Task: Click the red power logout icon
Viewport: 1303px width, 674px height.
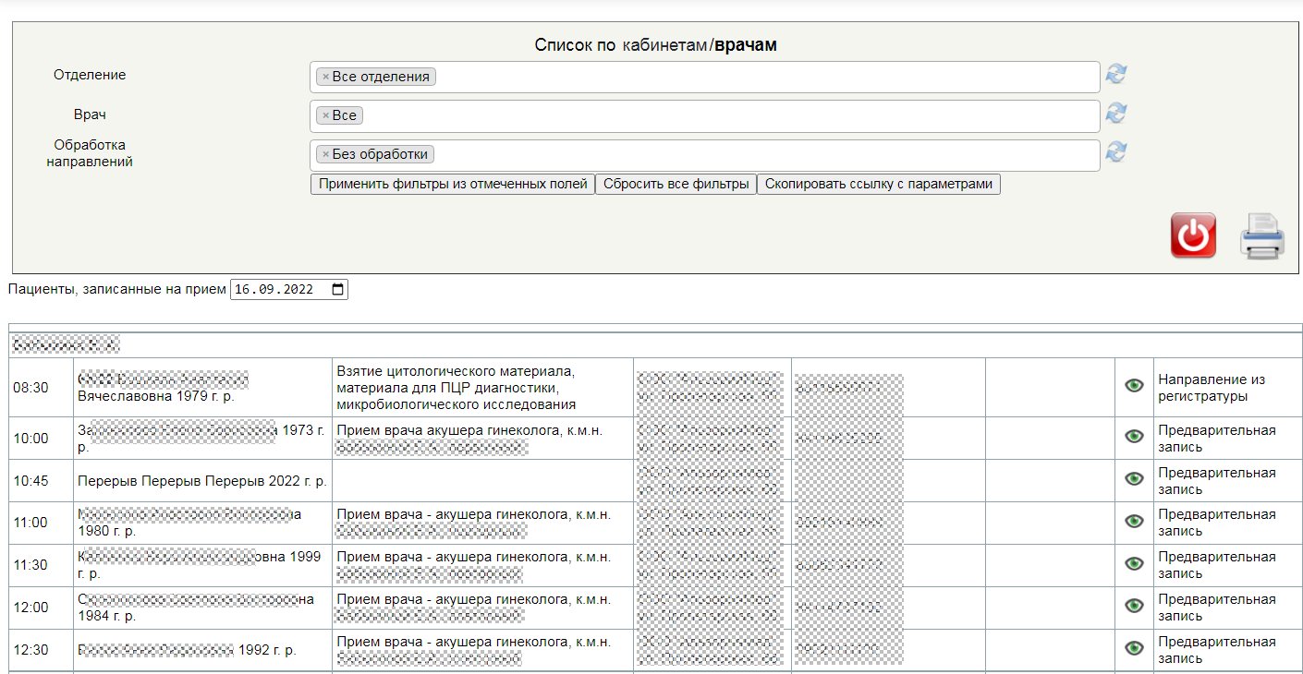Action: (1193, 235)
